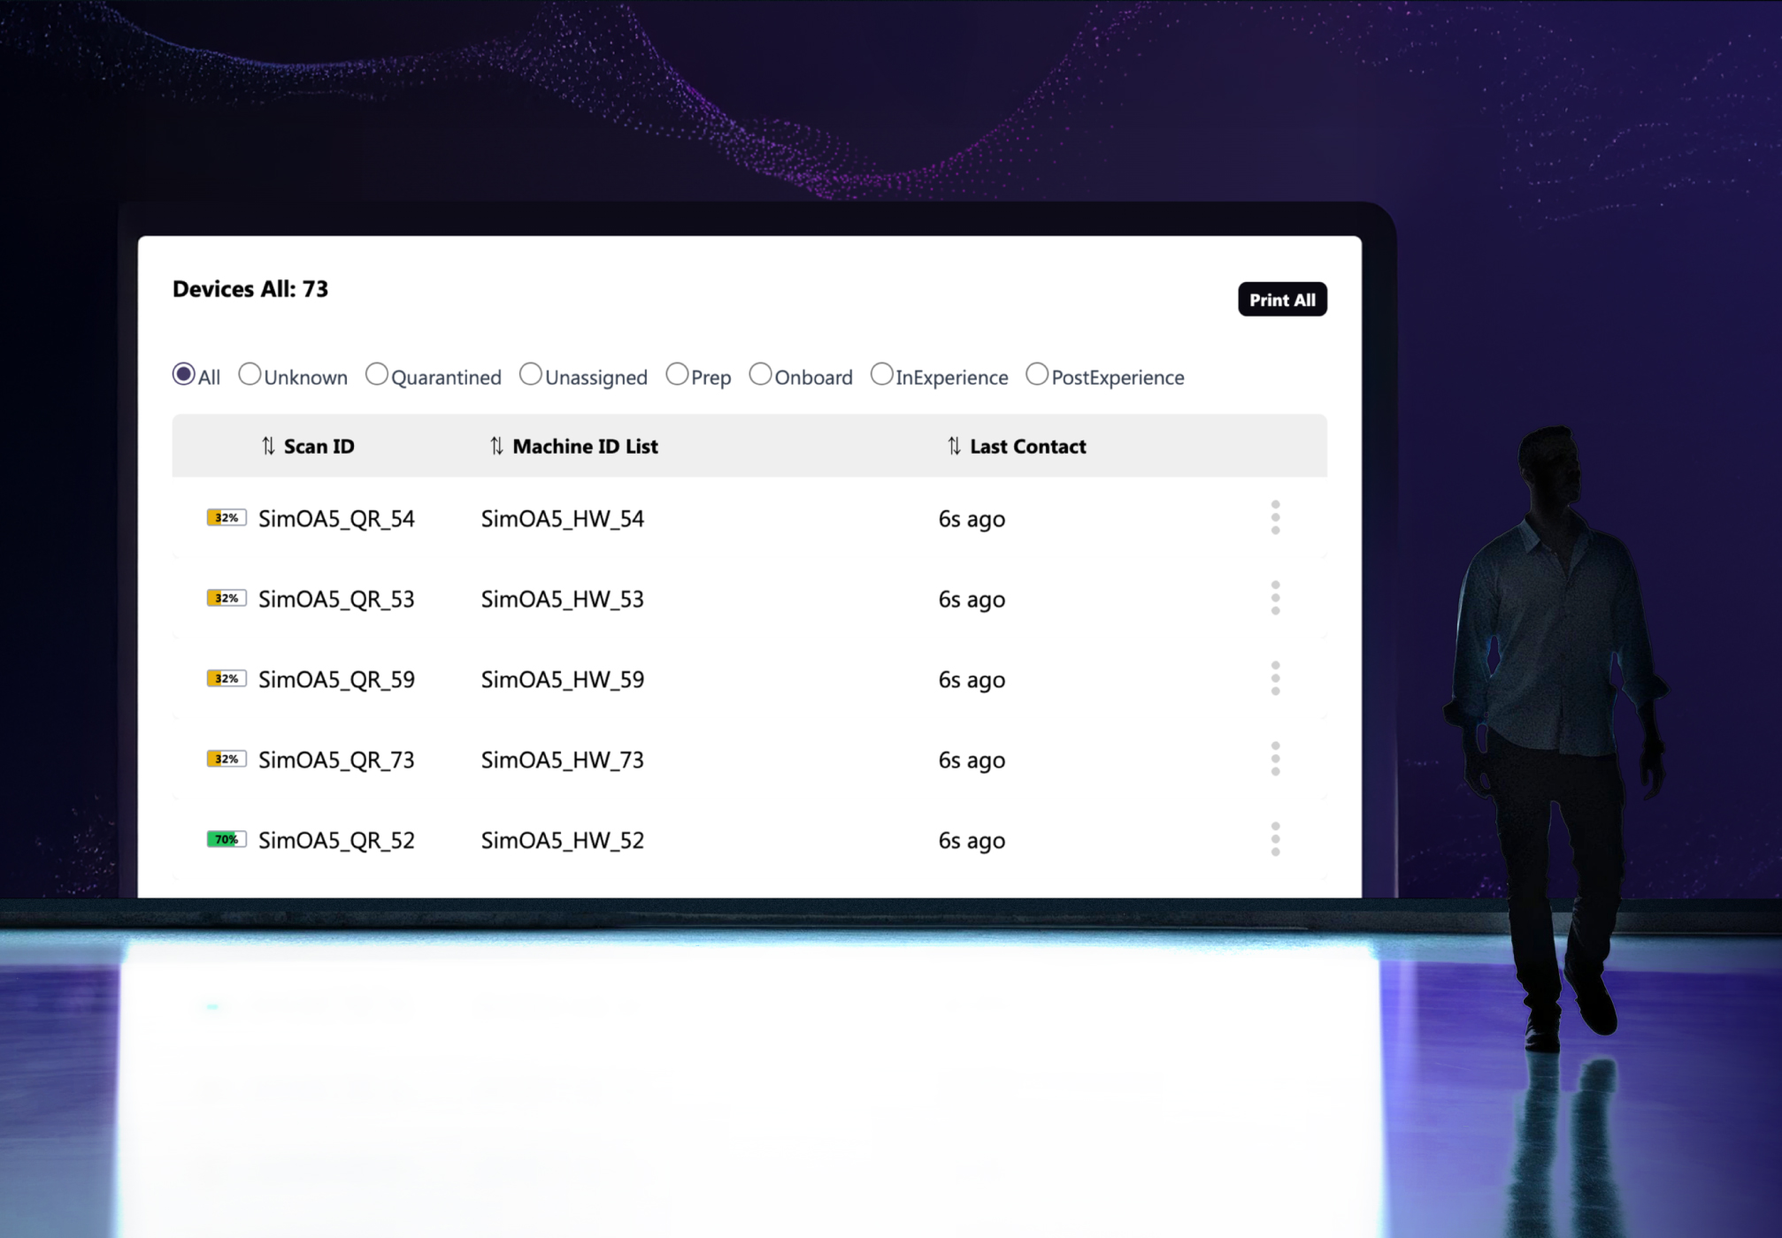Click the 32% battery icon for SimOA5_QR_54
1782x1238 pixels.
point(226,518)
